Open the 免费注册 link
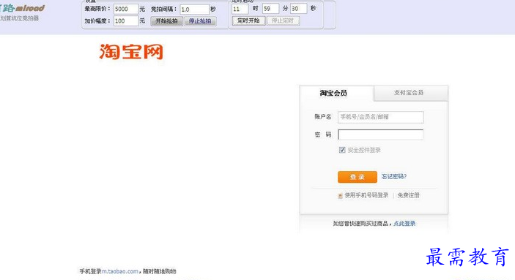The height and width of the screenshot is (280, 515). coord(409,195)
